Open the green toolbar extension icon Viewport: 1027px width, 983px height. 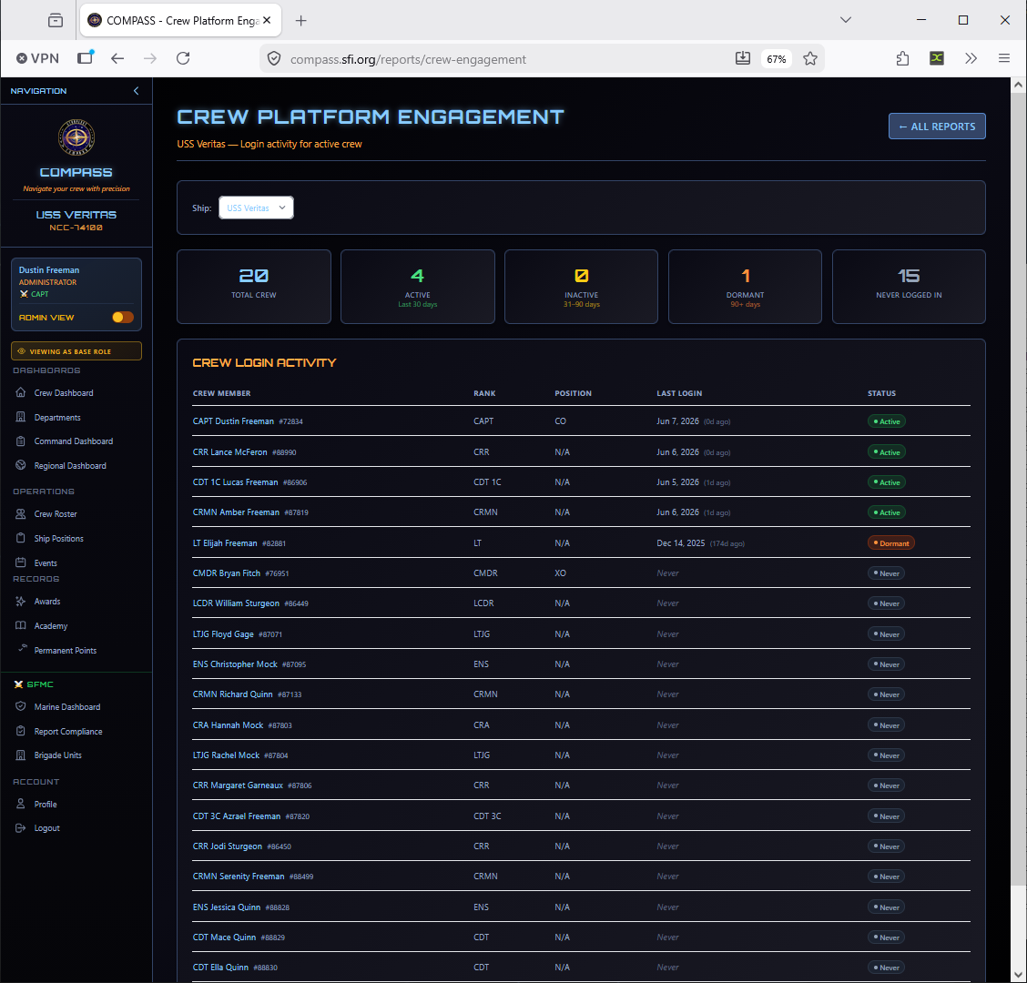coord(937,58)
